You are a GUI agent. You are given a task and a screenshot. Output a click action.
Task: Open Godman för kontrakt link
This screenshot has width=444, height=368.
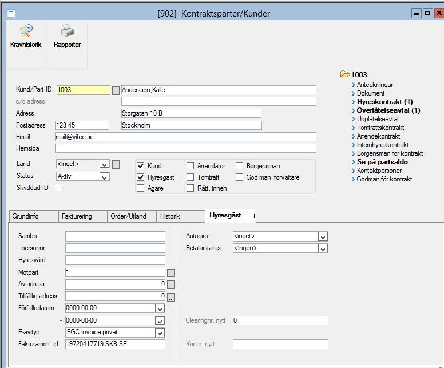coord(384,179)
